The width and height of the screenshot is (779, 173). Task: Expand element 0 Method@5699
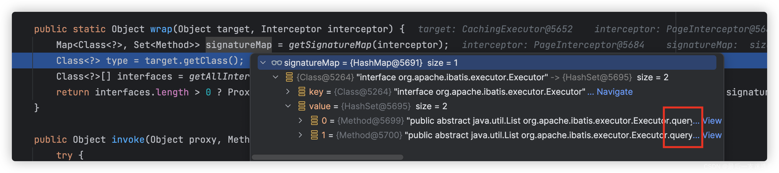pos(300,120)
